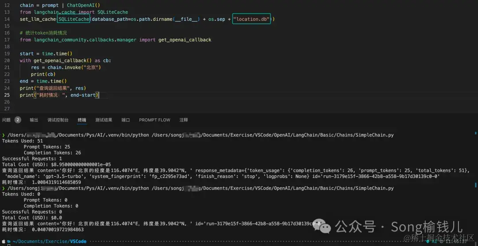Click line number 18 in the gutter

pos(7,46)
